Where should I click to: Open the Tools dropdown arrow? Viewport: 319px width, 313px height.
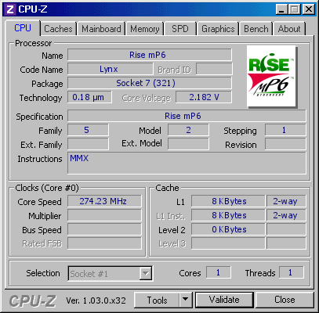185,299
